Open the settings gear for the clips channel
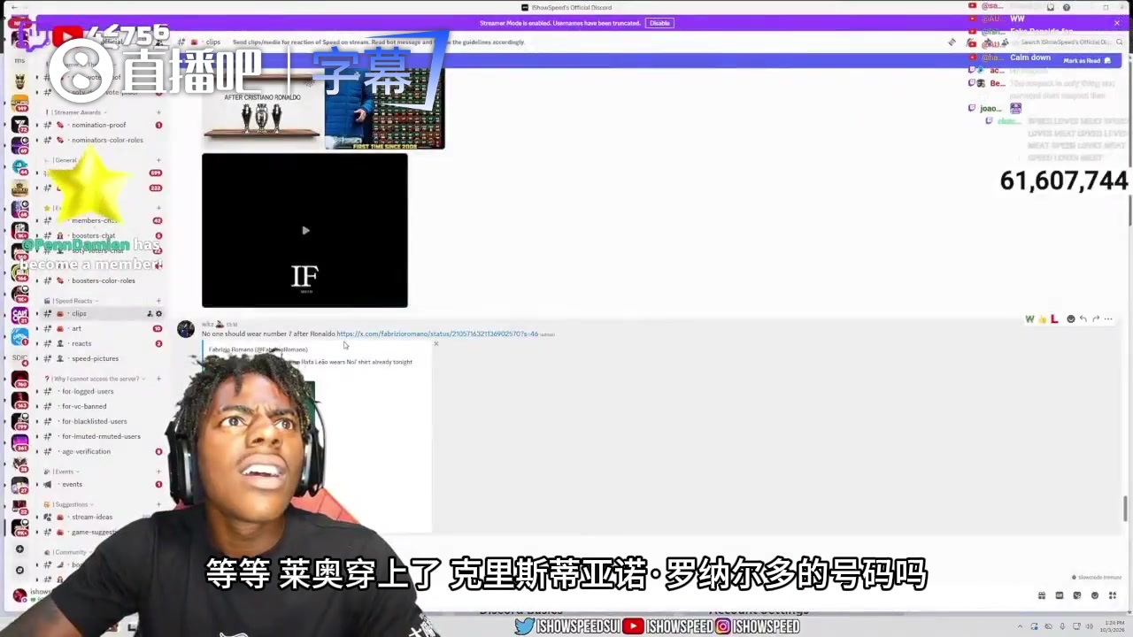 (x=159, y=313)
